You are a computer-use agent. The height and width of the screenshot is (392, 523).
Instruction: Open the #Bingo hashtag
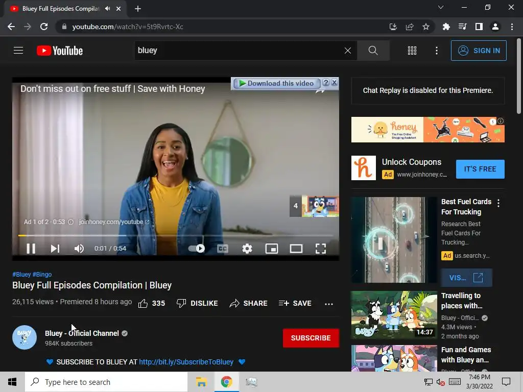pyautogui.click(x=42, y=274)
